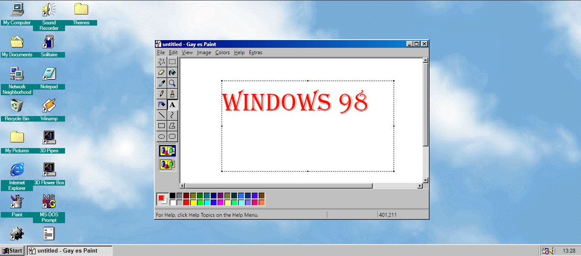Open the File menu

click(x=161, y=52)
